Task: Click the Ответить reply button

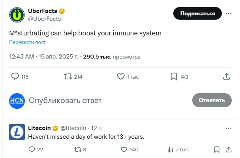Action: (212, 100)
